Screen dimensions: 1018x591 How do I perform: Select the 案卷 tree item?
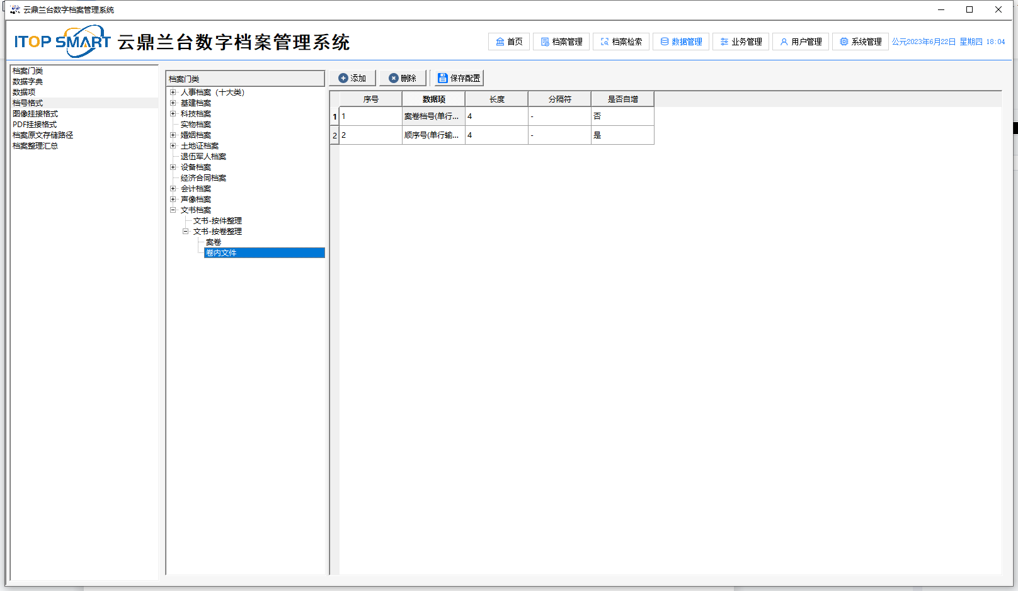[x=214, y=242]
